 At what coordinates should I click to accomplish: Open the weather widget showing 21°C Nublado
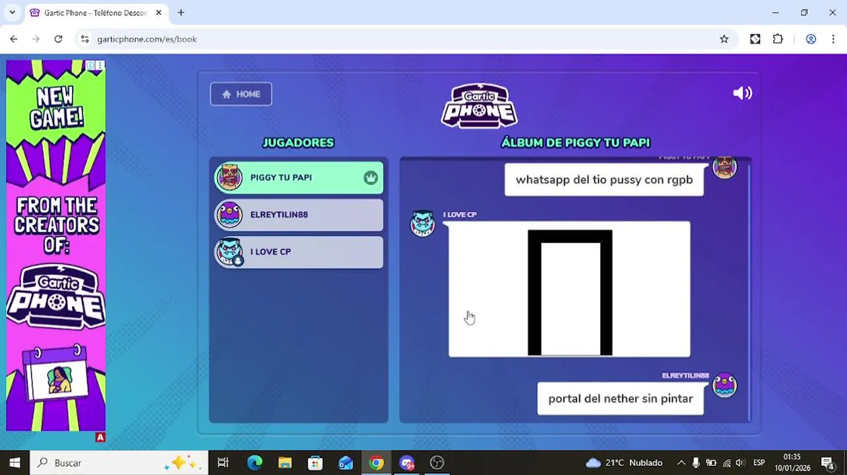pyautogui.click(x=624, y=462)
